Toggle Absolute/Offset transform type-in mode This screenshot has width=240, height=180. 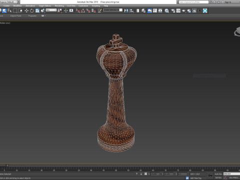(145, 174)
